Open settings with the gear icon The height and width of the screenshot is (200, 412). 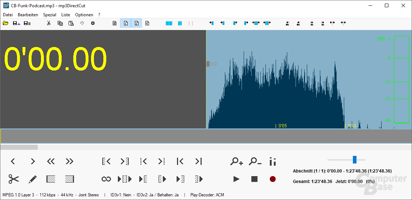(93, 24)
